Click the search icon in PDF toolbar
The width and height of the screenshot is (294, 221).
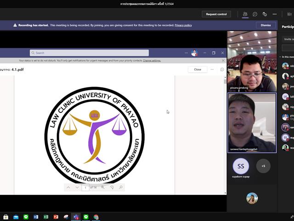(121, 187)
